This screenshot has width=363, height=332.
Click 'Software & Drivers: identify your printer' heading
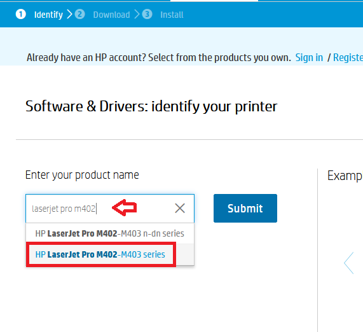pyautogui.click(x=151, y=107)
